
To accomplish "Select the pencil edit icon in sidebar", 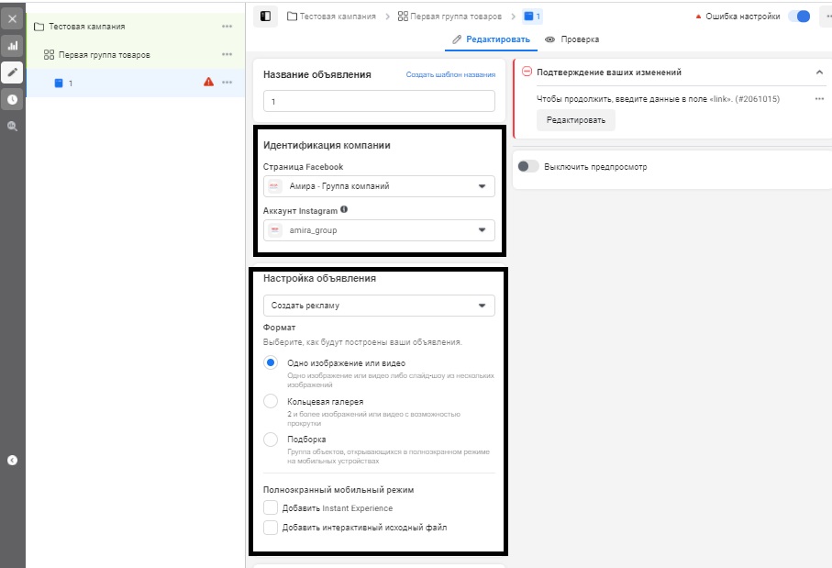I will tap(12, 72).
